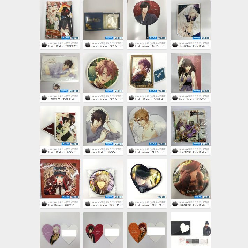The width and height of the screenshot is (248, 248).
Task: Click K-BOOKS avatar under blue boxed item
Action: (x=88, y=45)
